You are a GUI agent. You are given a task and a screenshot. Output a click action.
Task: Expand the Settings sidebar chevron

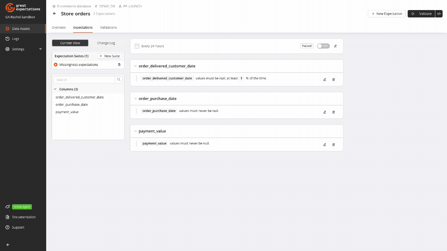click(x=40, y=49)
